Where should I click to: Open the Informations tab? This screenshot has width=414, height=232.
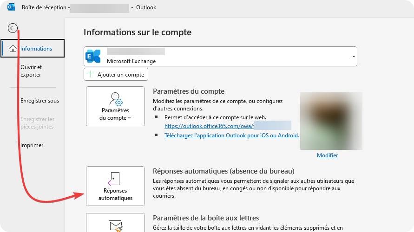tap(33, 49)
